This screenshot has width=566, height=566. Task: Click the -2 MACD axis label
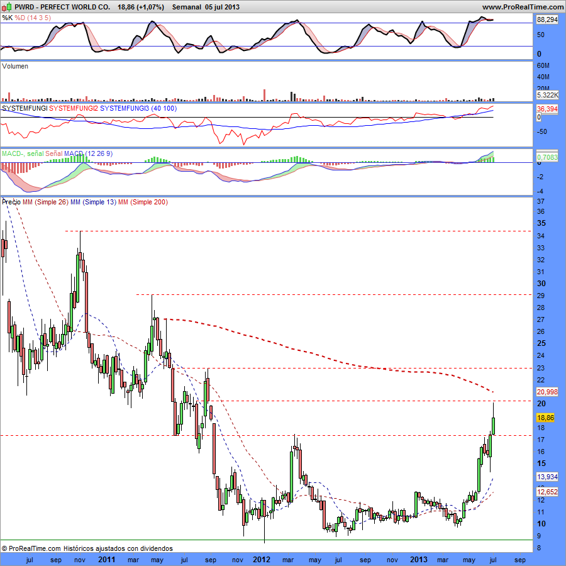pos(540,177)
